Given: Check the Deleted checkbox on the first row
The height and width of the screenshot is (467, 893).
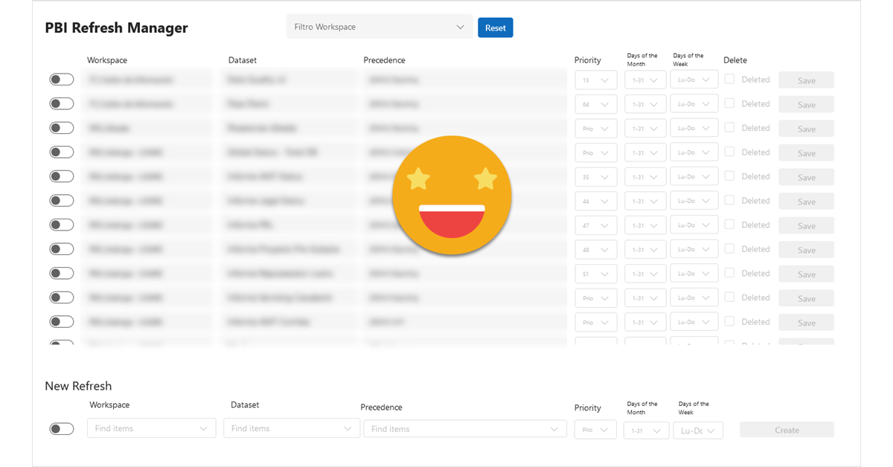Looking at the screenshot, I should 729,79.
